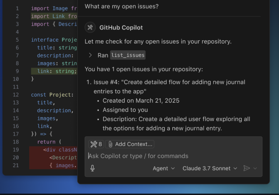Click the "Assigned to you" bullet
This screenshot has width=279, height=195.
125,110
